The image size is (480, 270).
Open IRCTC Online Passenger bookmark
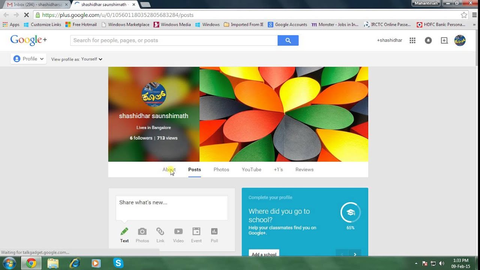(x=388, y=24)
